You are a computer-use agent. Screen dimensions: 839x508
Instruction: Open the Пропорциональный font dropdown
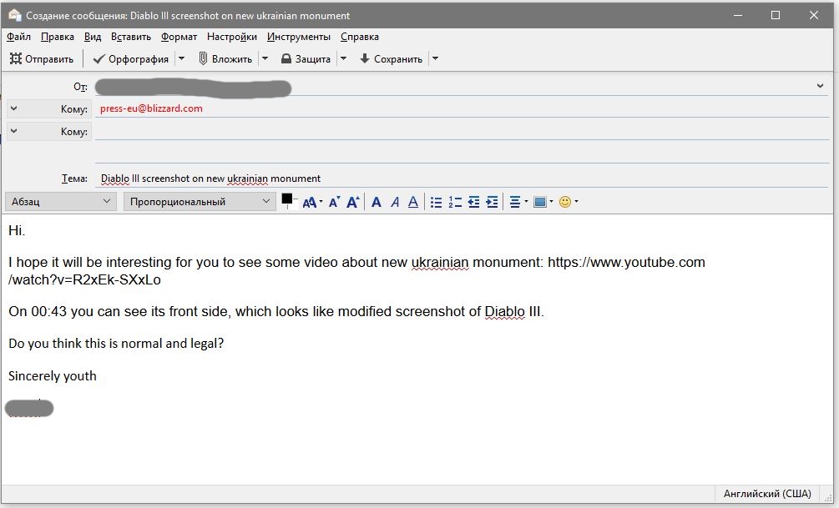(200, 202)
